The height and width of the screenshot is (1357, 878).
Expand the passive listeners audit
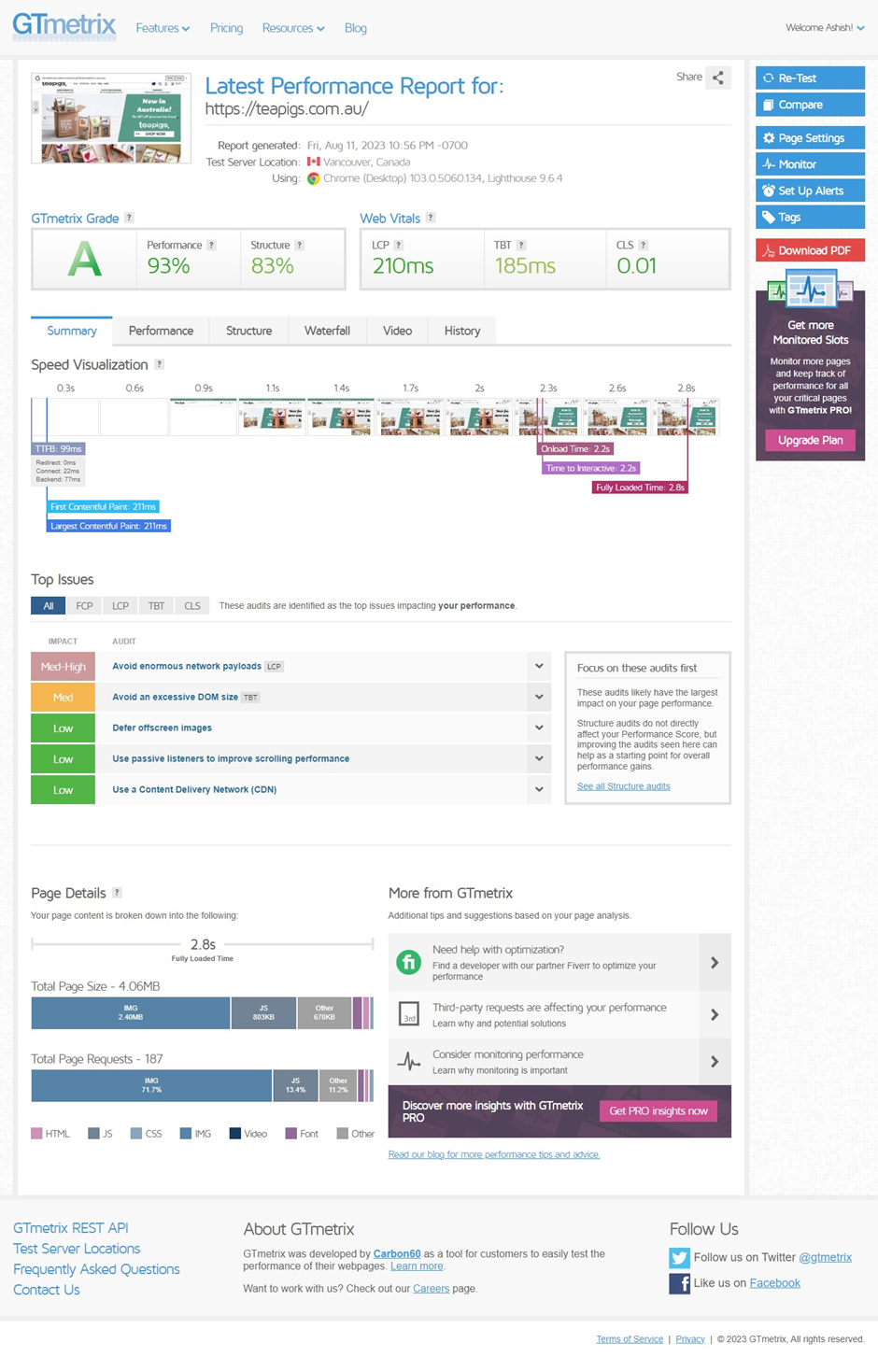pyautogui.click(x=539, y=758)
